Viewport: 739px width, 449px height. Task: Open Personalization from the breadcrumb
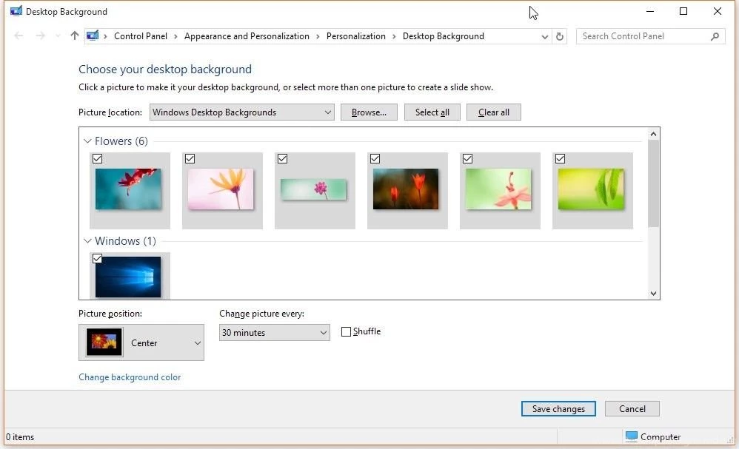tap(356, 36)
